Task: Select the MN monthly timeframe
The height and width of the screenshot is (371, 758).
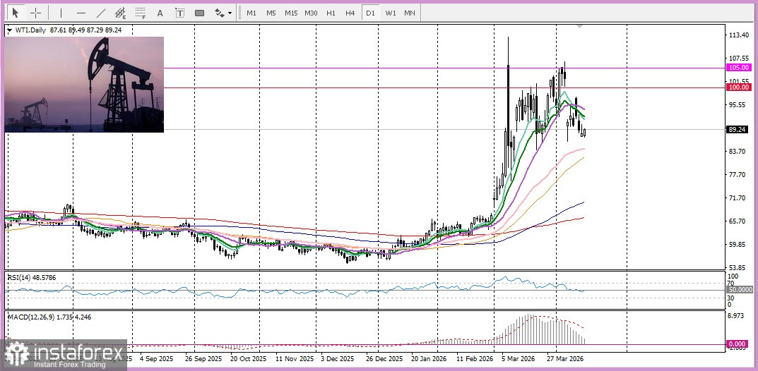Action: coord(410,13)
